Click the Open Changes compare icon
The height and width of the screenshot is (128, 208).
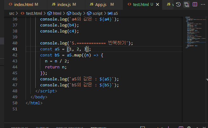point(187,4)
